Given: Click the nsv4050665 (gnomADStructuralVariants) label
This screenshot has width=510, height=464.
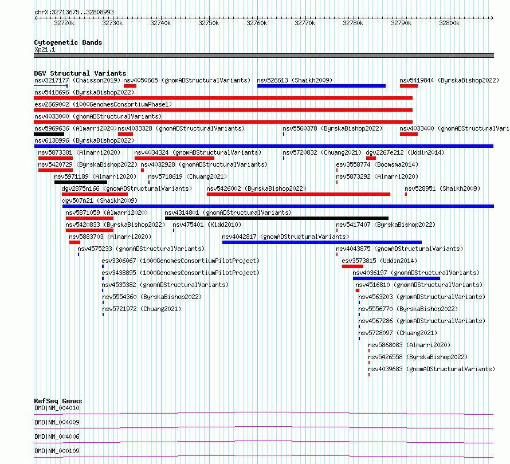Looking at the screenshot, I should pyautogui.click(x=187, y=80).
